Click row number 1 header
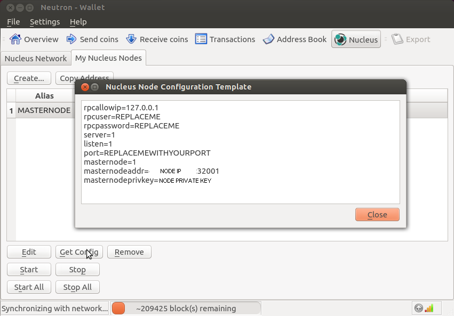This screenshot has height=316, width=454. [11, 110]
